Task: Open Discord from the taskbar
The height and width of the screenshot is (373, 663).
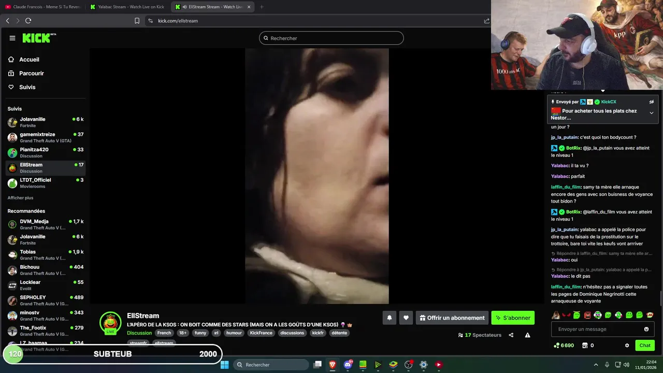Action: coord(348,365)
